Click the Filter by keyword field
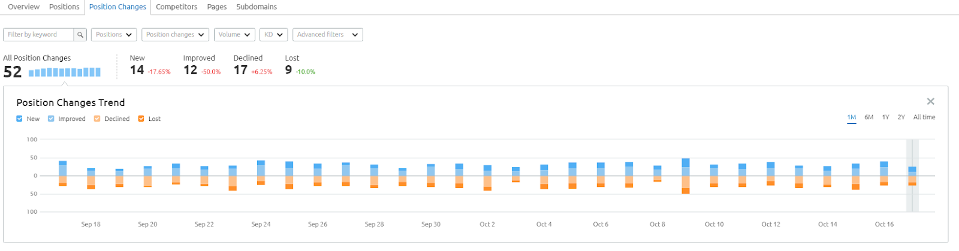 pos(39,35)
